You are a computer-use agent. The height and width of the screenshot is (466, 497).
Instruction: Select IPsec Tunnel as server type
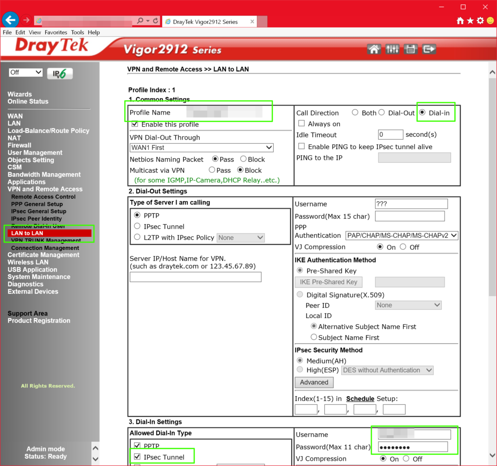pyautogui.click(x=137, y=226)
